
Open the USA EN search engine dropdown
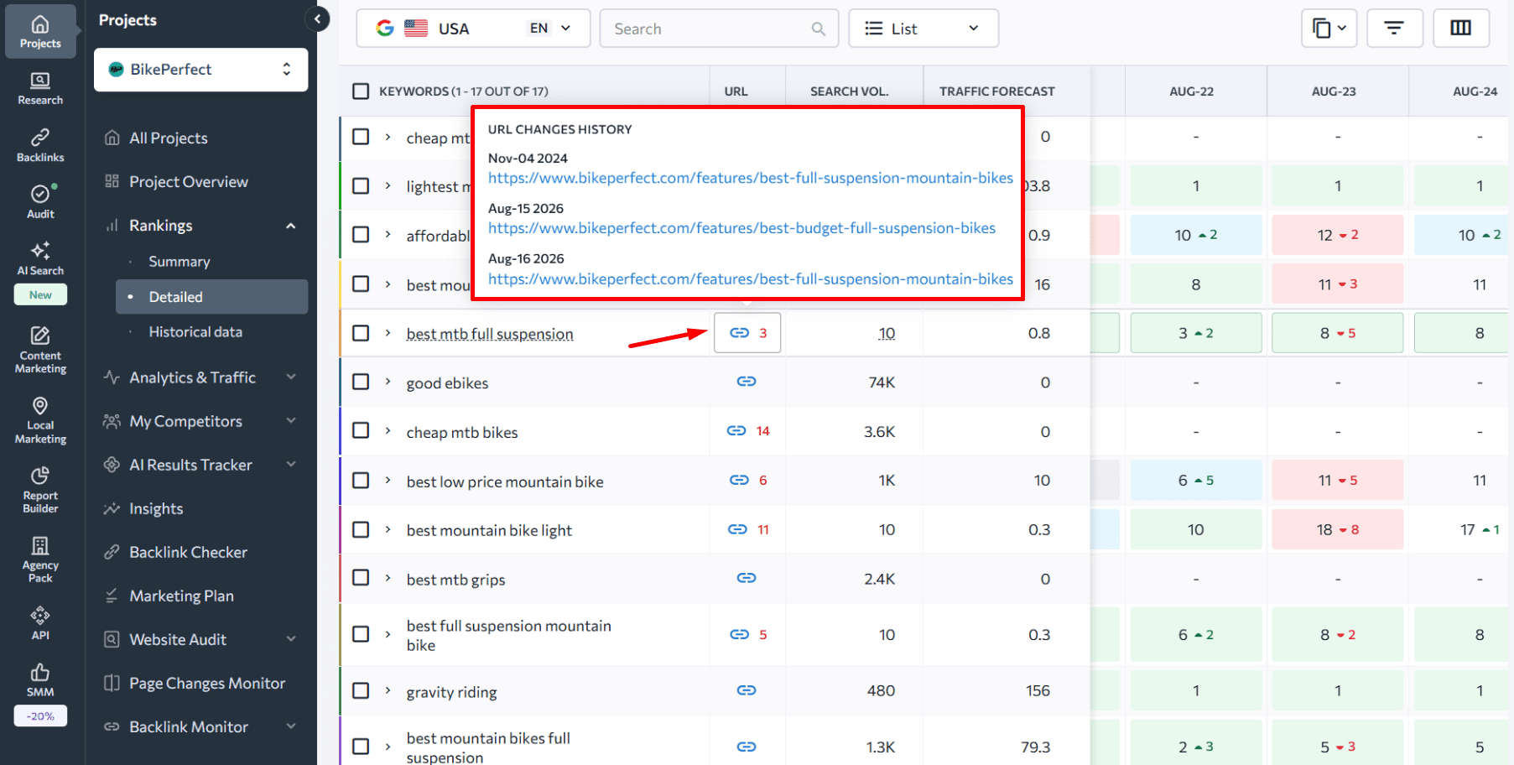[x=473, y=29]
